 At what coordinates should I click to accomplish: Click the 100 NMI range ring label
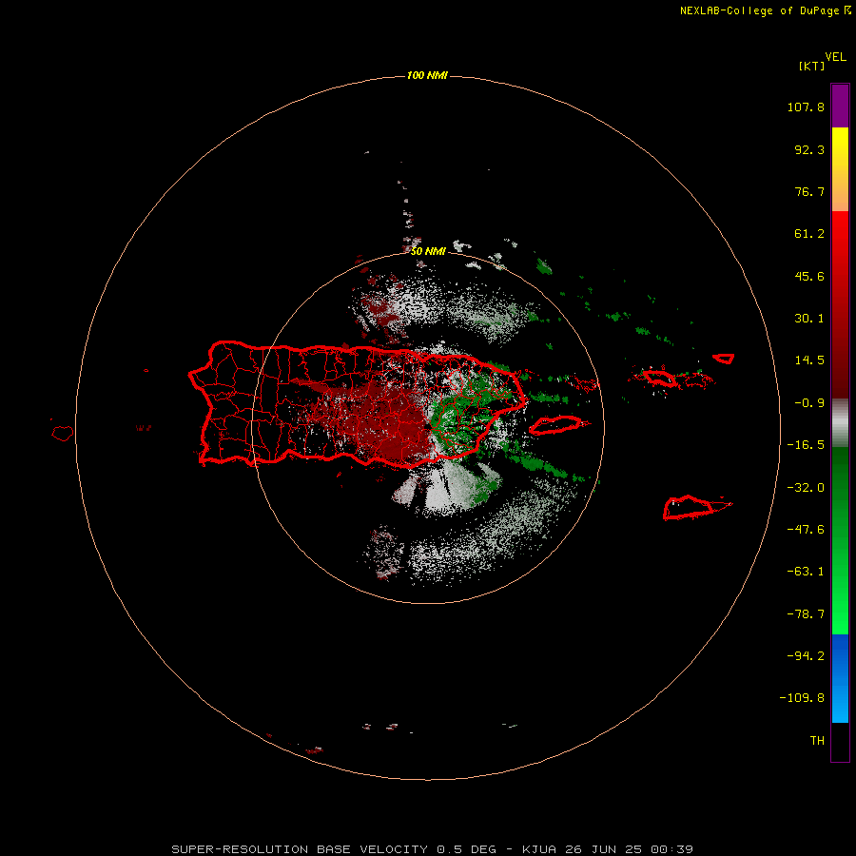pyautogui.click(x=427, y=75)
